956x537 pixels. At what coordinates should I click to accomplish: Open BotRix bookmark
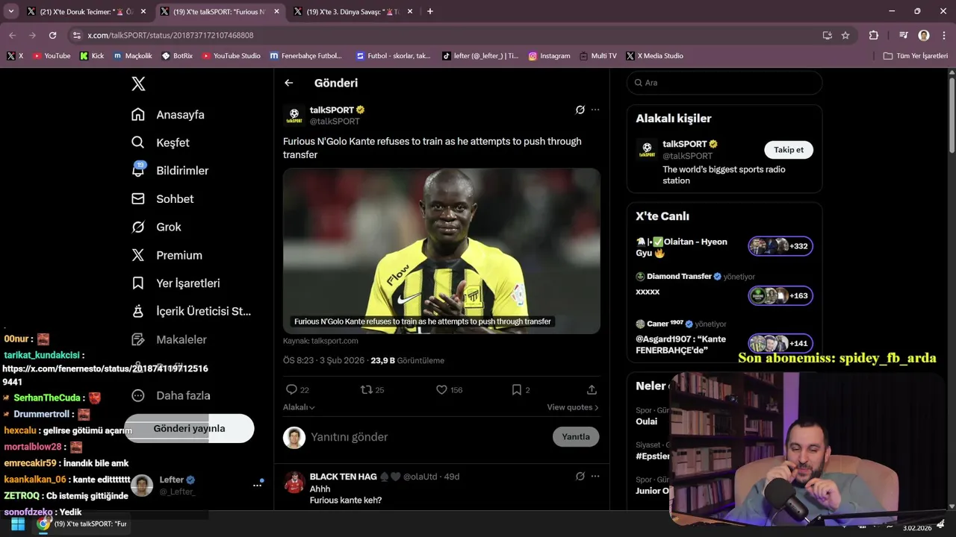(x=176, y=56)
